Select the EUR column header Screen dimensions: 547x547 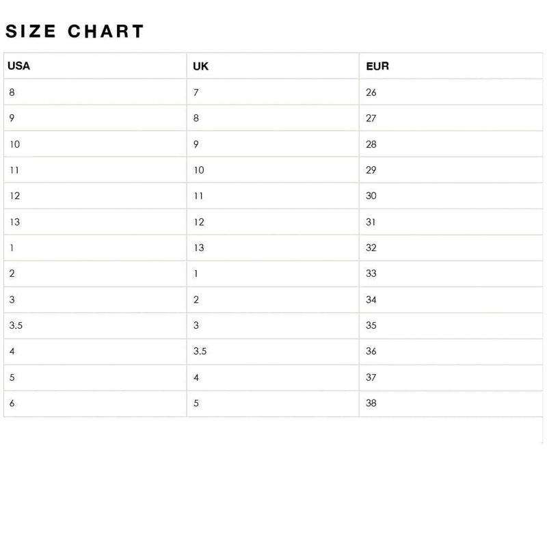pos(377,66)
